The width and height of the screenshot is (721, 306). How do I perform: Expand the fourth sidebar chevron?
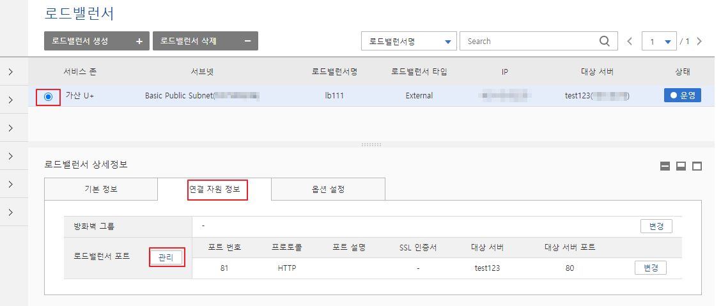pos(11,156)
